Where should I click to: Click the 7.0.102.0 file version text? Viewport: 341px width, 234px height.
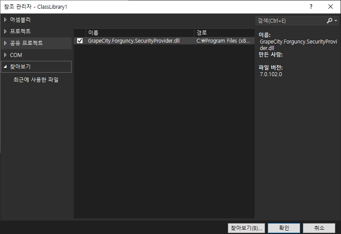pyautogui.click(x=271, y=74)
